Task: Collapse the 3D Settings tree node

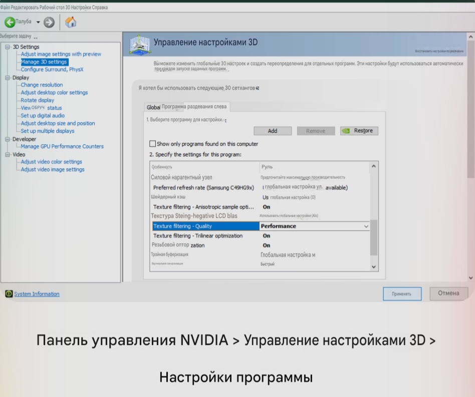Action: coord(8,47)
